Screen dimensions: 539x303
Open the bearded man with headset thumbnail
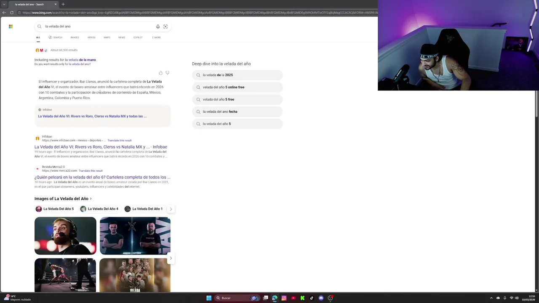coord(65,236)
